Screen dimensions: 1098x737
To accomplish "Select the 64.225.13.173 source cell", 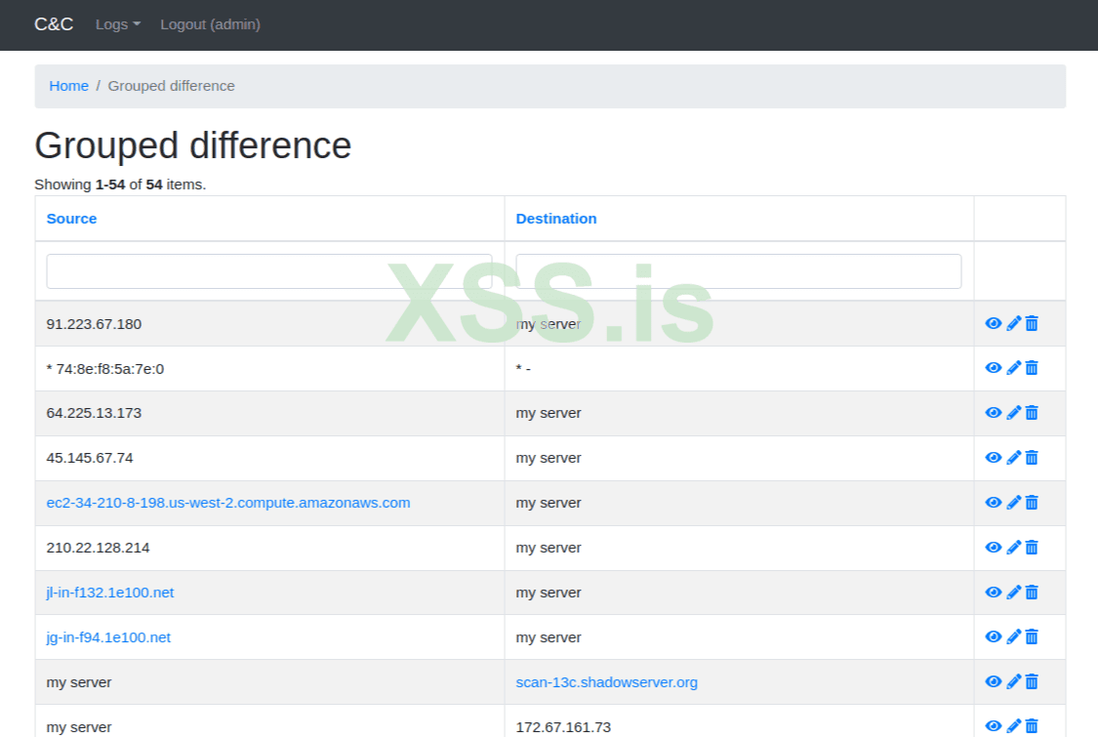I will pos(269,413).
